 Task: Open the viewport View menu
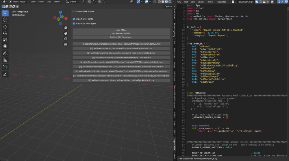(33, 2)
